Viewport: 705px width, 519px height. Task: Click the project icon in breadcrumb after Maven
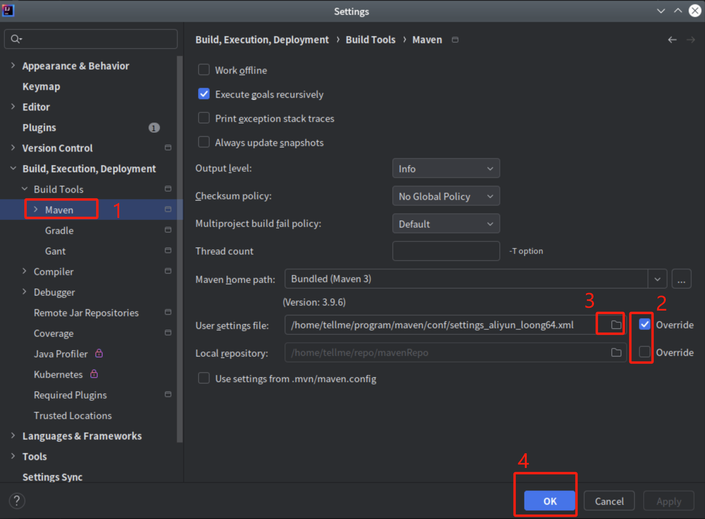point(455,40)
